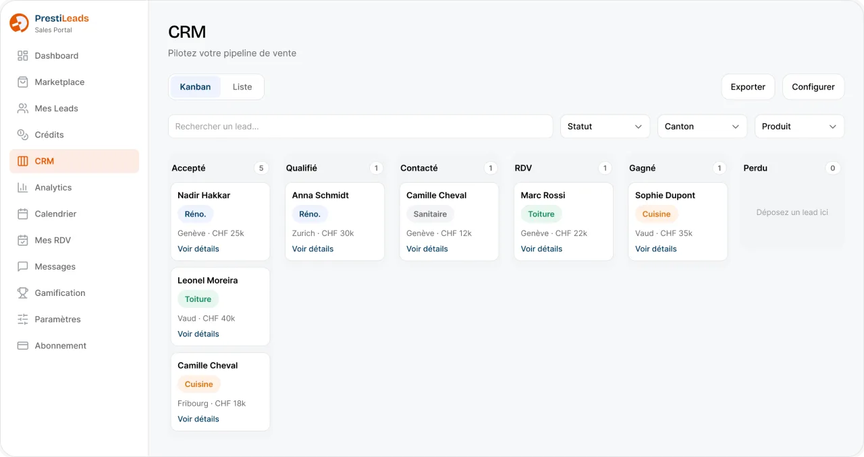This screenshot has width=864, height=457.
Task: Open Voir détails for Anna Schmidt
Action: 313,249
